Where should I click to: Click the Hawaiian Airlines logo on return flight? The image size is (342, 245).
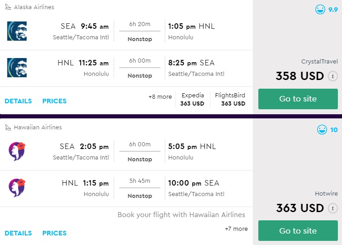coord(17,188)
